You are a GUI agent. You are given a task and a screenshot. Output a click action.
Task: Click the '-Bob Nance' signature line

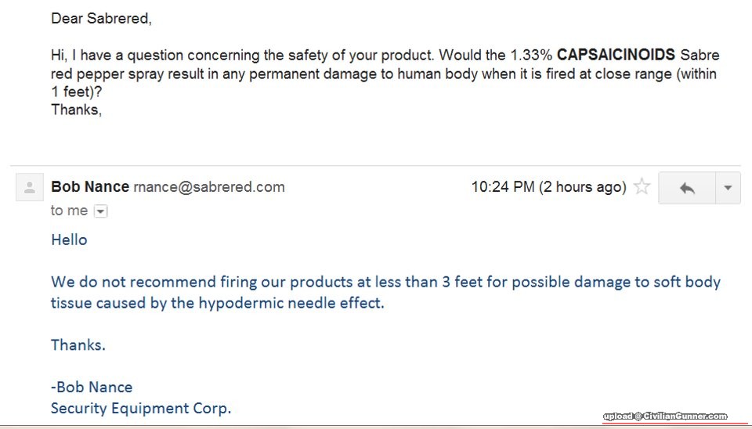[x=92, y=387]
